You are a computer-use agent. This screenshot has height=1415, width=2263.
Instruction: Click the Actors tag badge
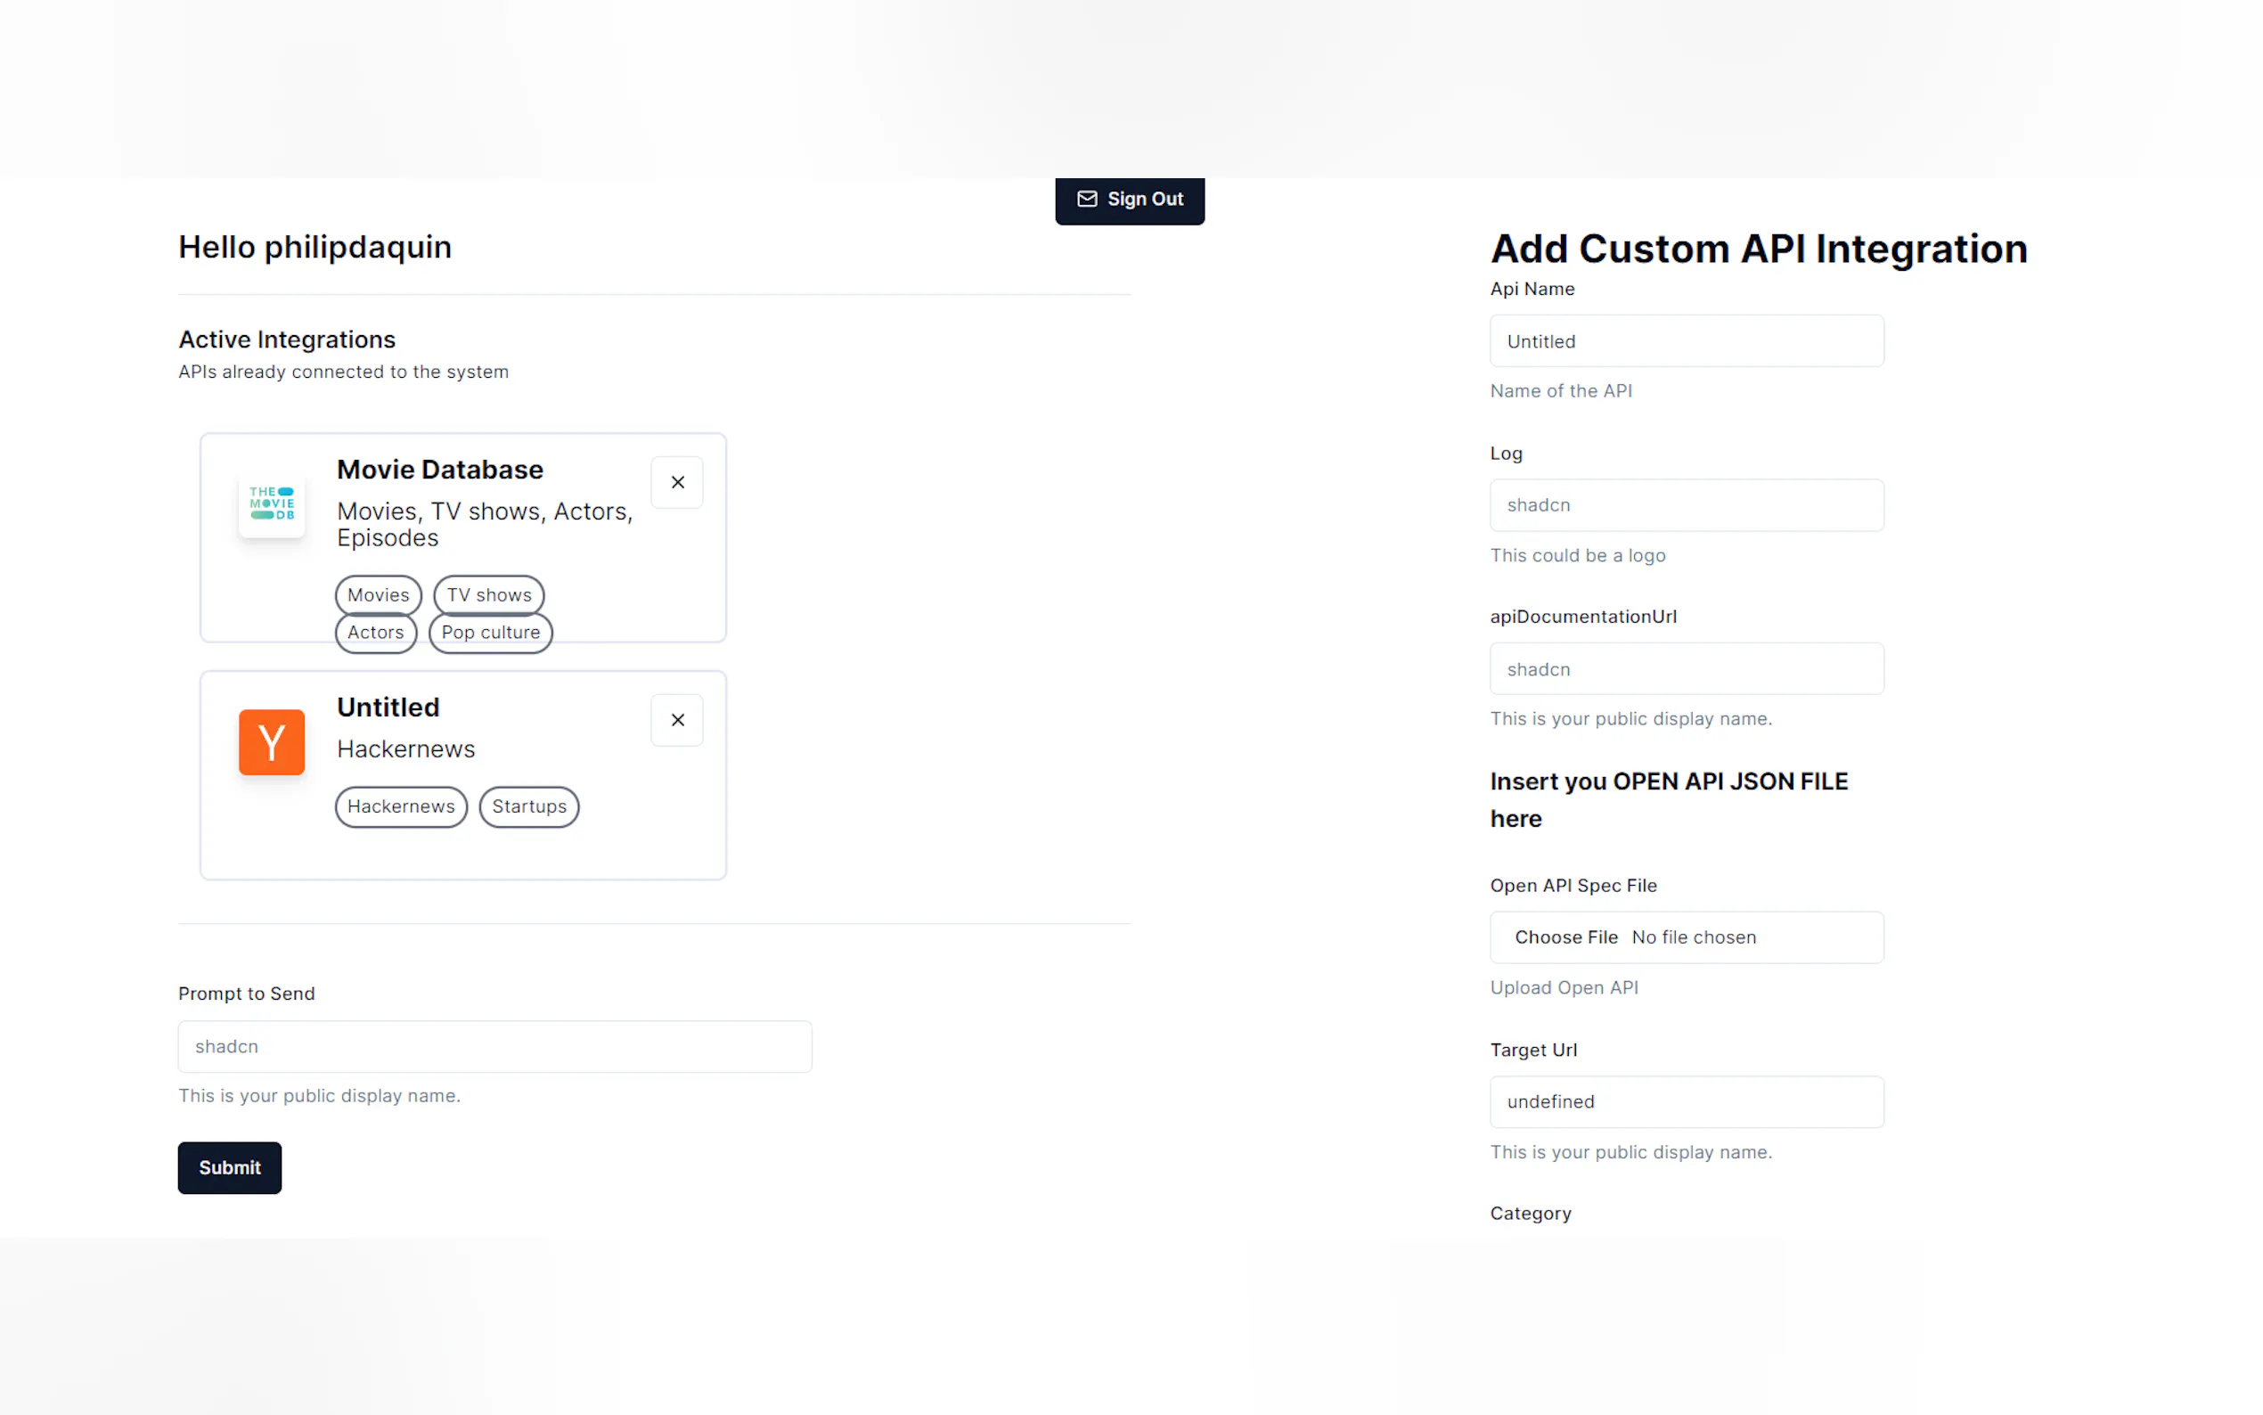[x=375, y=633]
